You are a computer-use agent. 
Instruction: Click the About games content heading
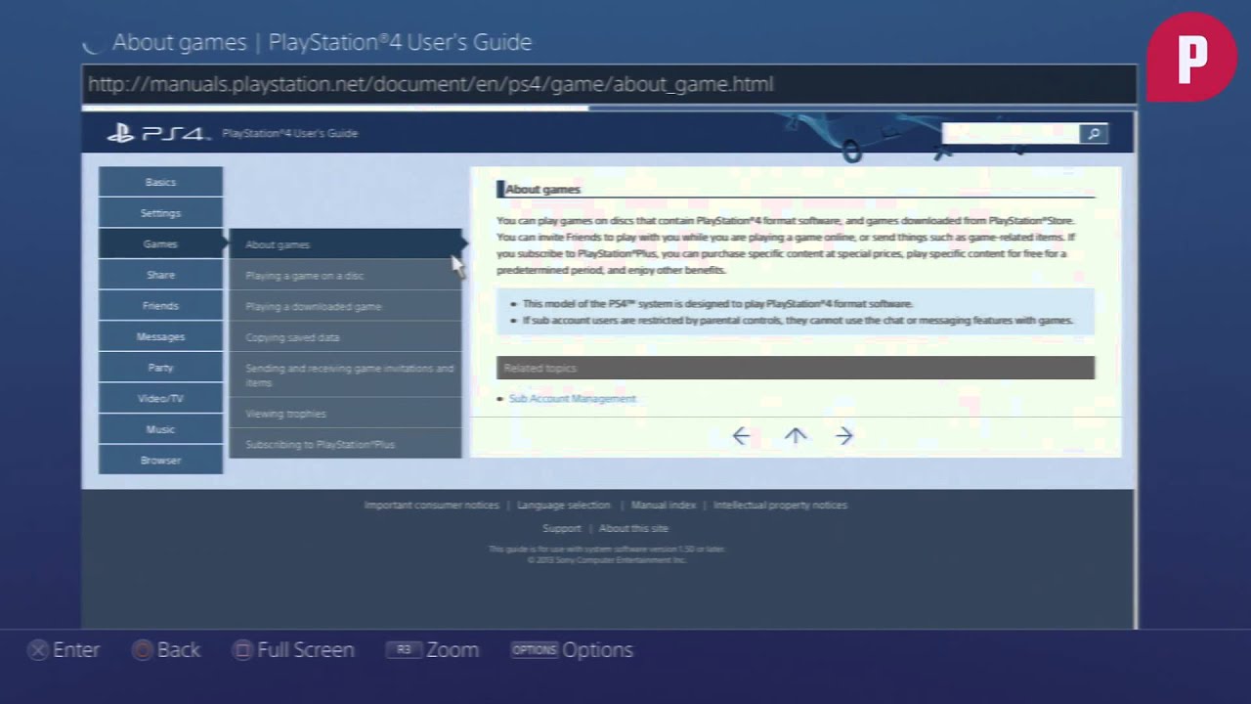click(542, 190)
